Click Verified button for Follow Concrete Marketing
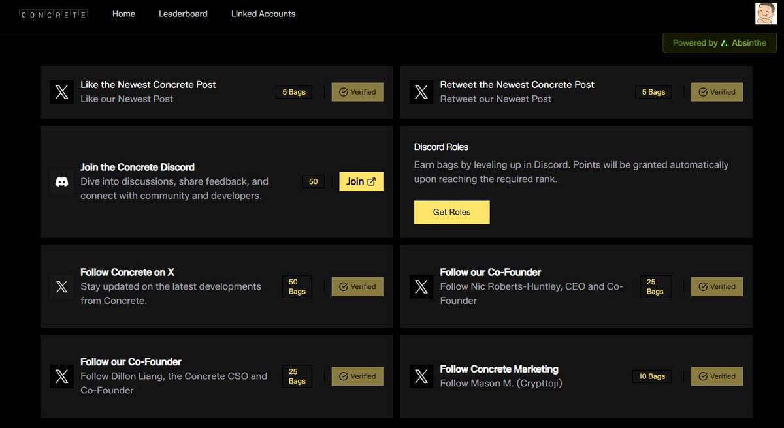Image resolution: width=784 pixels, height=428 pixels. click(717, 376)
